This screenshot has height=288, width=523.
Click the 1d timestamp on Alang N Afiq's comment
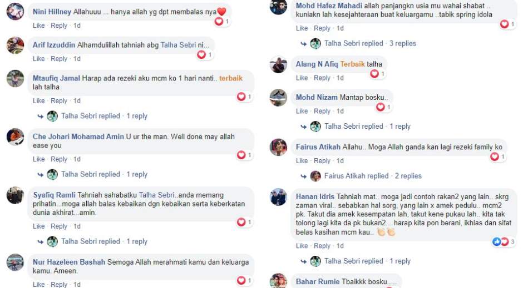(x=340, y=78)
